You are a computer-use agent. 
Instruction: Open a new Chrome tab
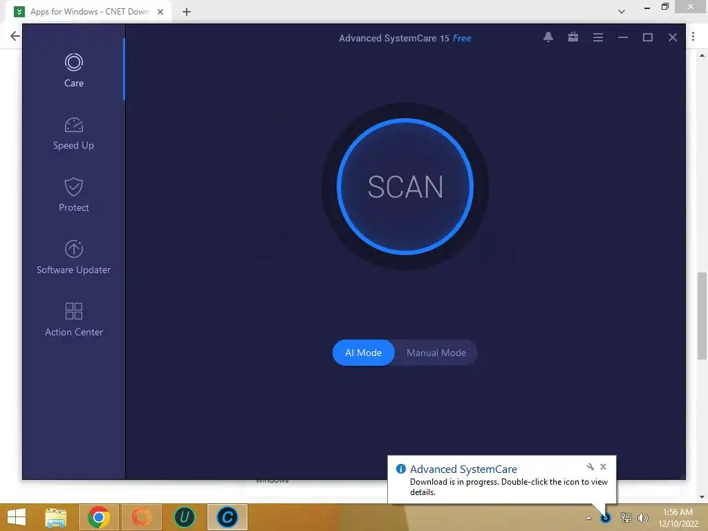pos(187,12)
